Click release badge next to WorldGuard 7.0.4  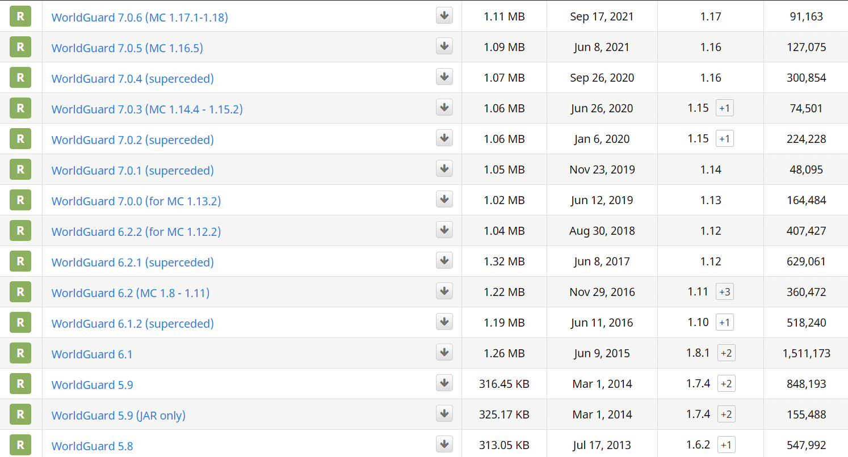(x=20, y=78)
